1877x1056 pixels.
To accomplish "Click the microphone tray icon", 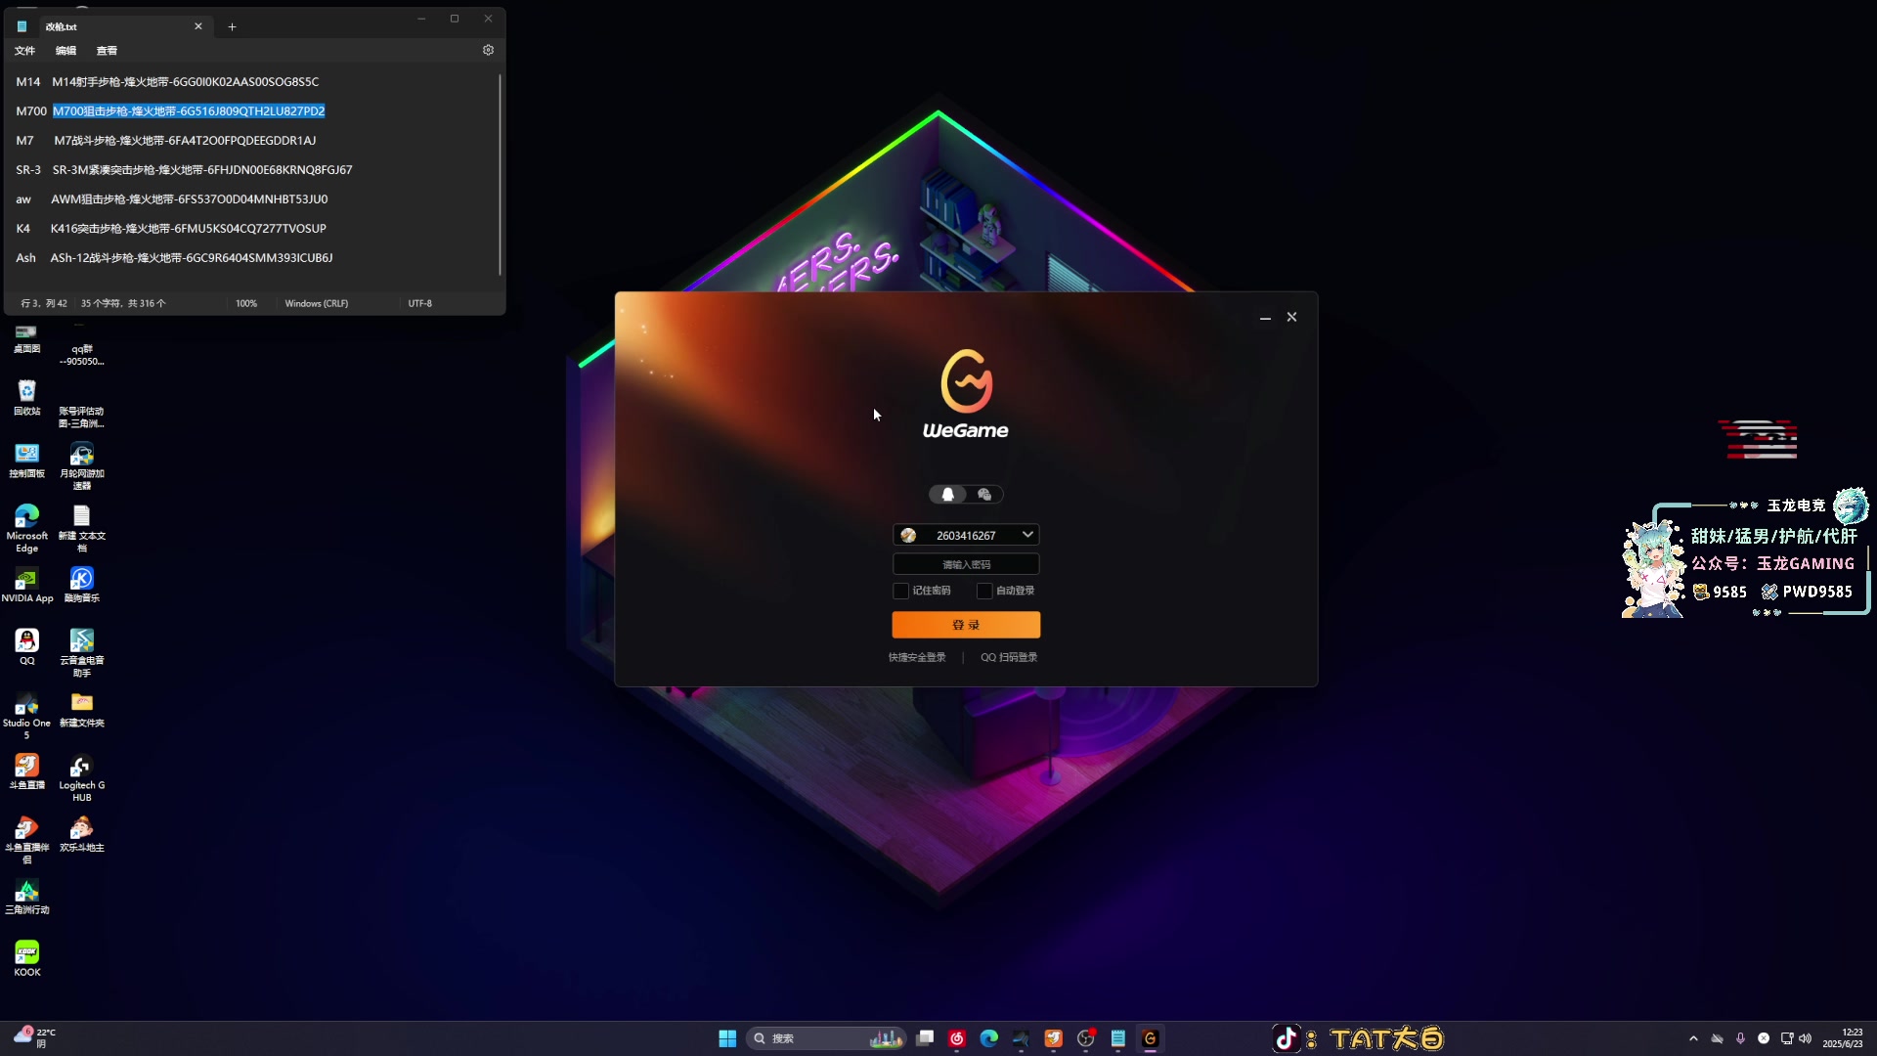I will point(1740,1038).
